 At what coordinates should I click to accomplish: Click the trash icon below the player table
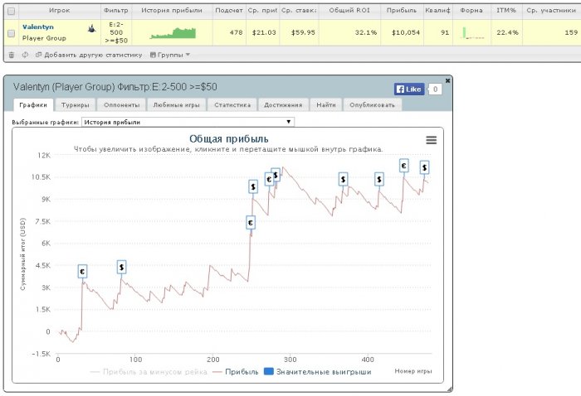tap(11, 55)
